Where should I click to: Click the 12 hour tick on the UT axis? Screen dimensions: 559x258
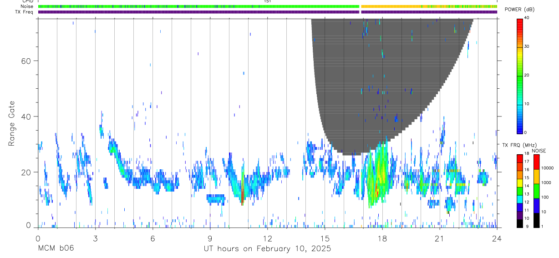268,238
